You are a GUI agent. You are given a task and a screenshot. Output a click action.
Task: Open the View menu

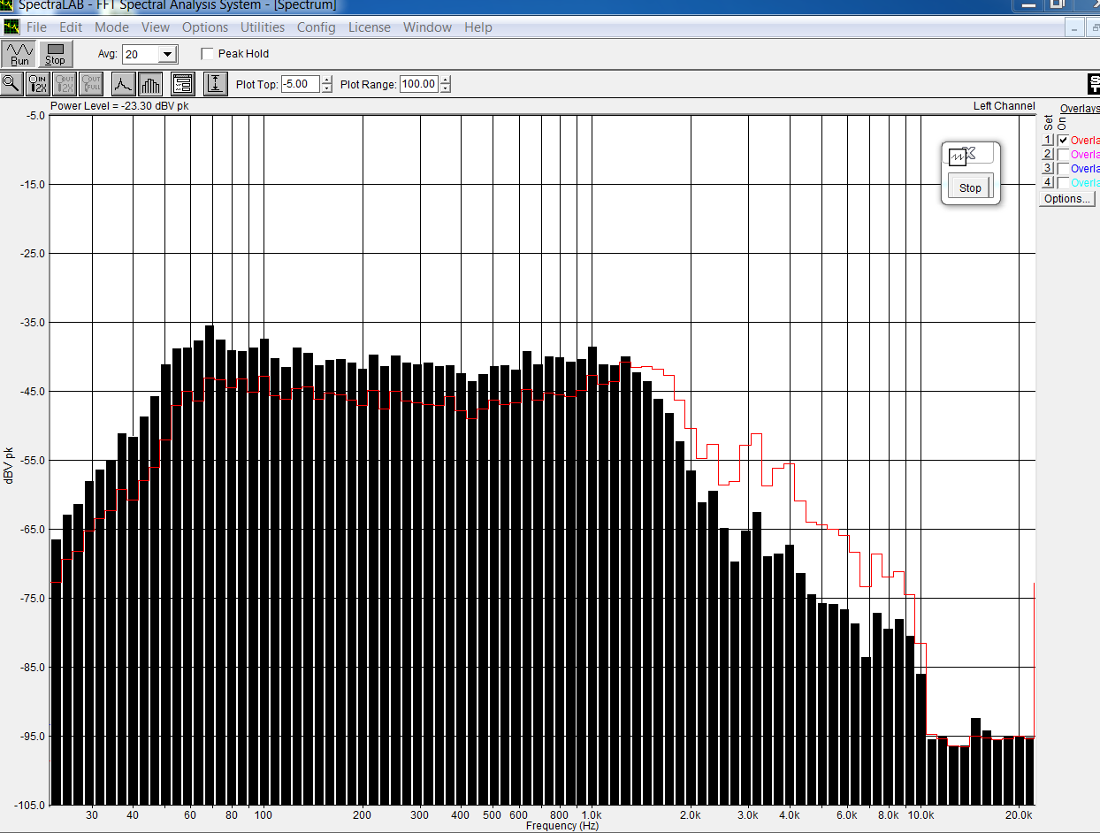click(x=156, y=27)
